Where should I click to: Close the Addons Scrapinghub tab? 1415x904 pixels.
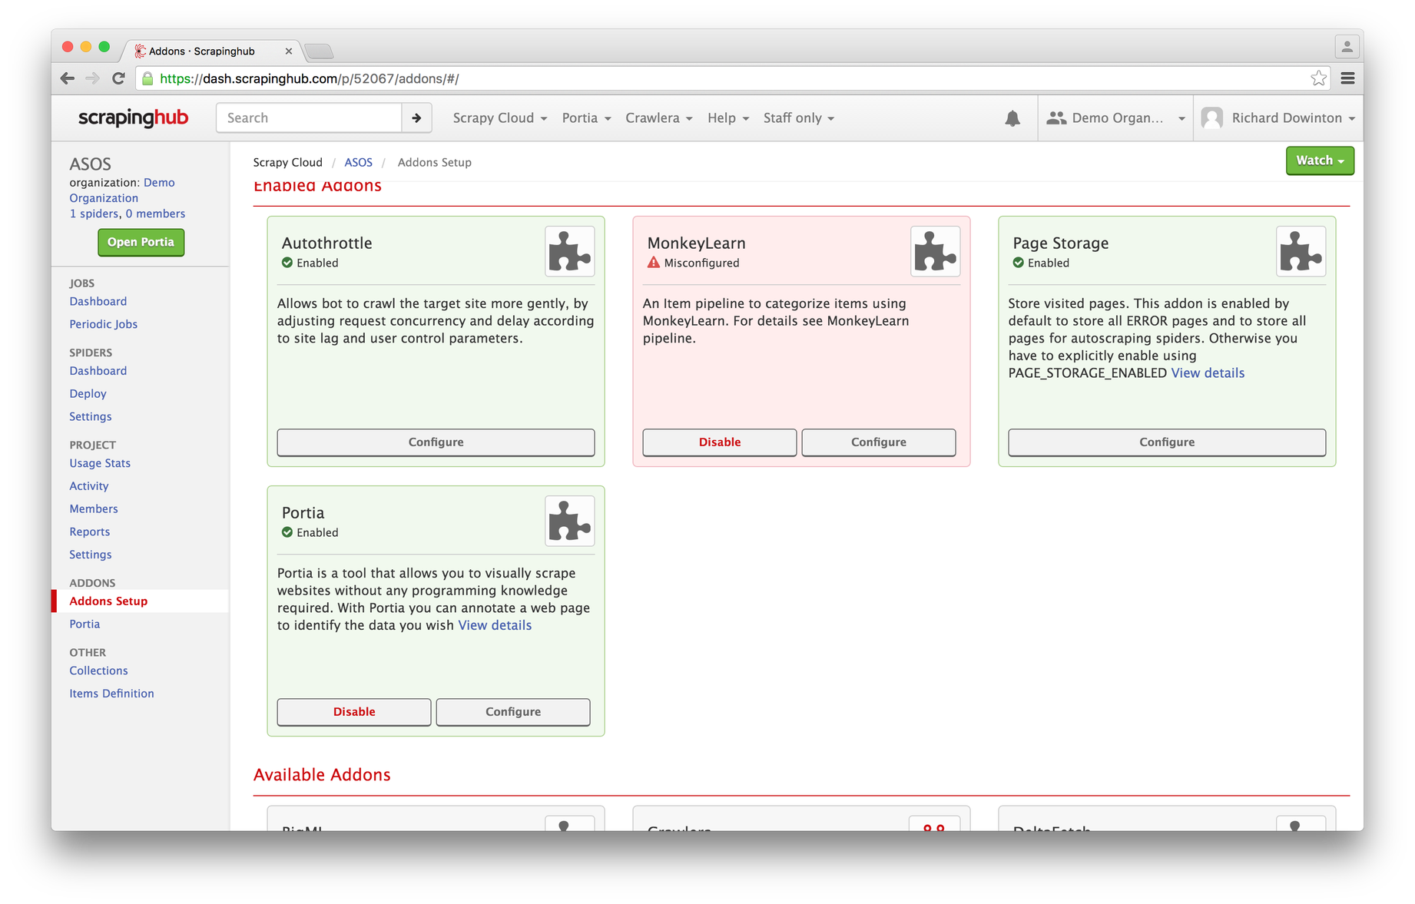(289, 51)
